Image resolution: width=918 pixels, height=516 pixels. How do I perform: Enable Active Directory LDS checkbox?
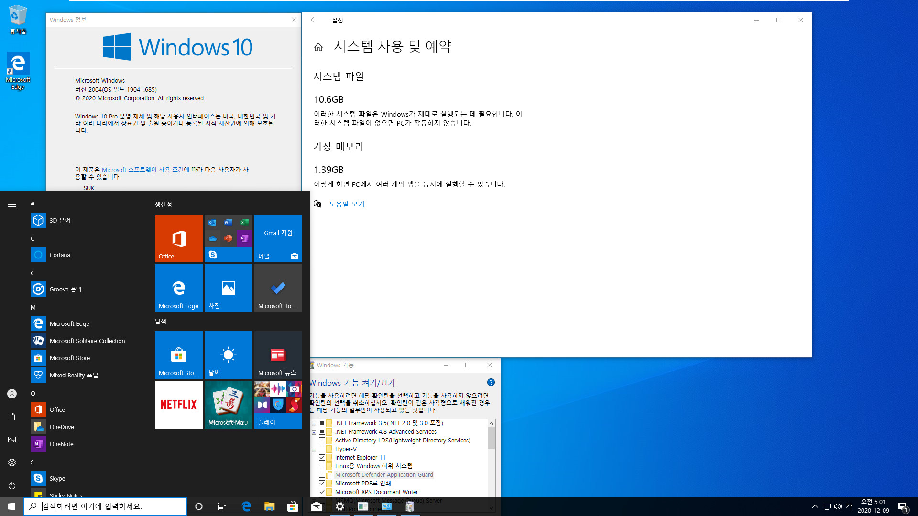pos(322,441)
